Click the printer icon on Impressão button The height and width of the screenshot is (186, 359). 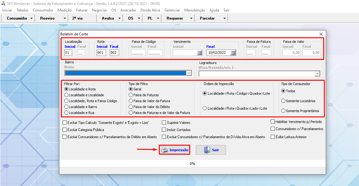click(x=164, y=150)
